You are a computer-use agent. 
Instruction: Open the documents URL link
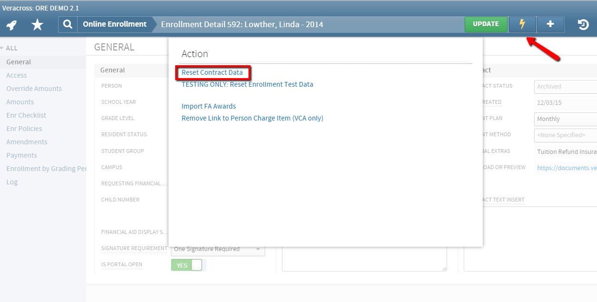(567, 168)
